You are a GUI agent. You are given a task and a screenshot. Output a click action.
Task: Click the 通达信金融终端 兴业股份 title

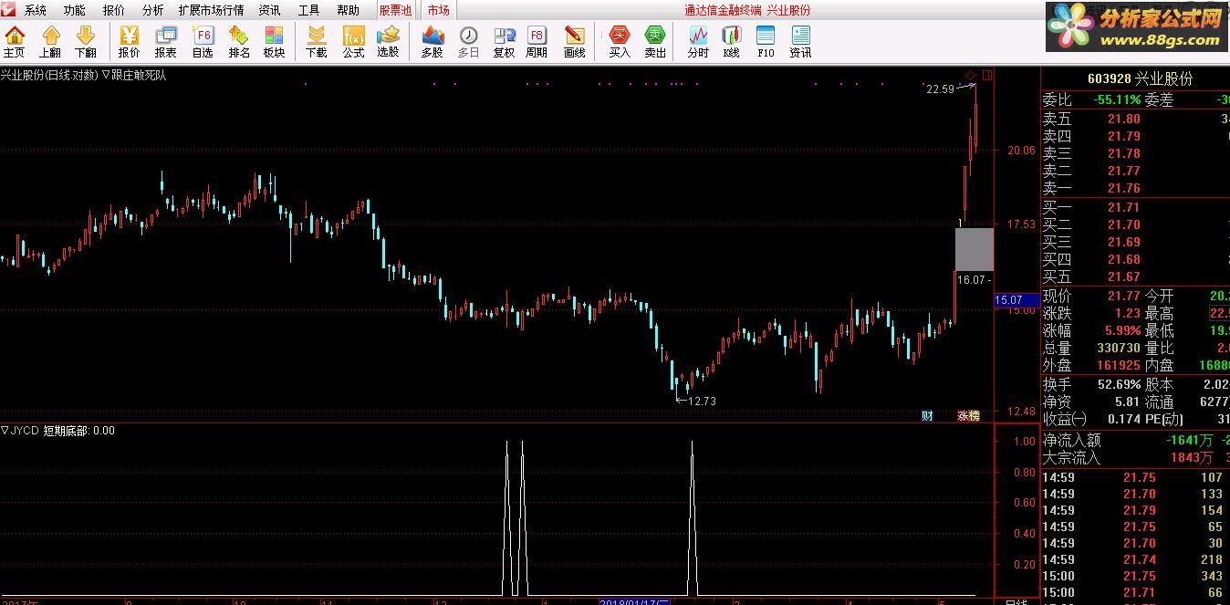(747, 10)
